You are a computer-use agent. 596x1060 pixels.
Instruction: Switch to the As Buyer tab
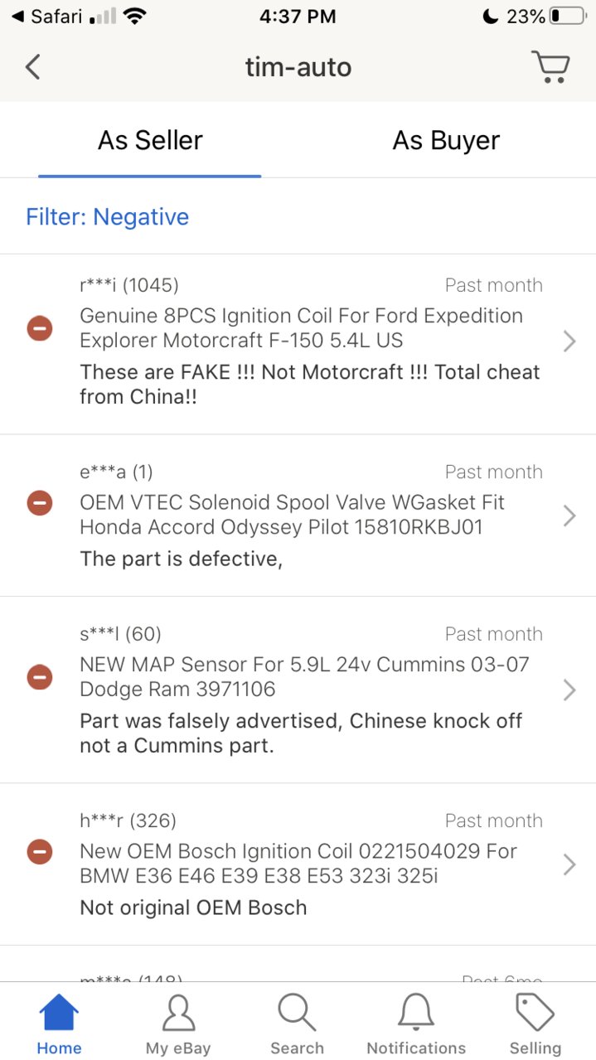[x=446, y=141]
